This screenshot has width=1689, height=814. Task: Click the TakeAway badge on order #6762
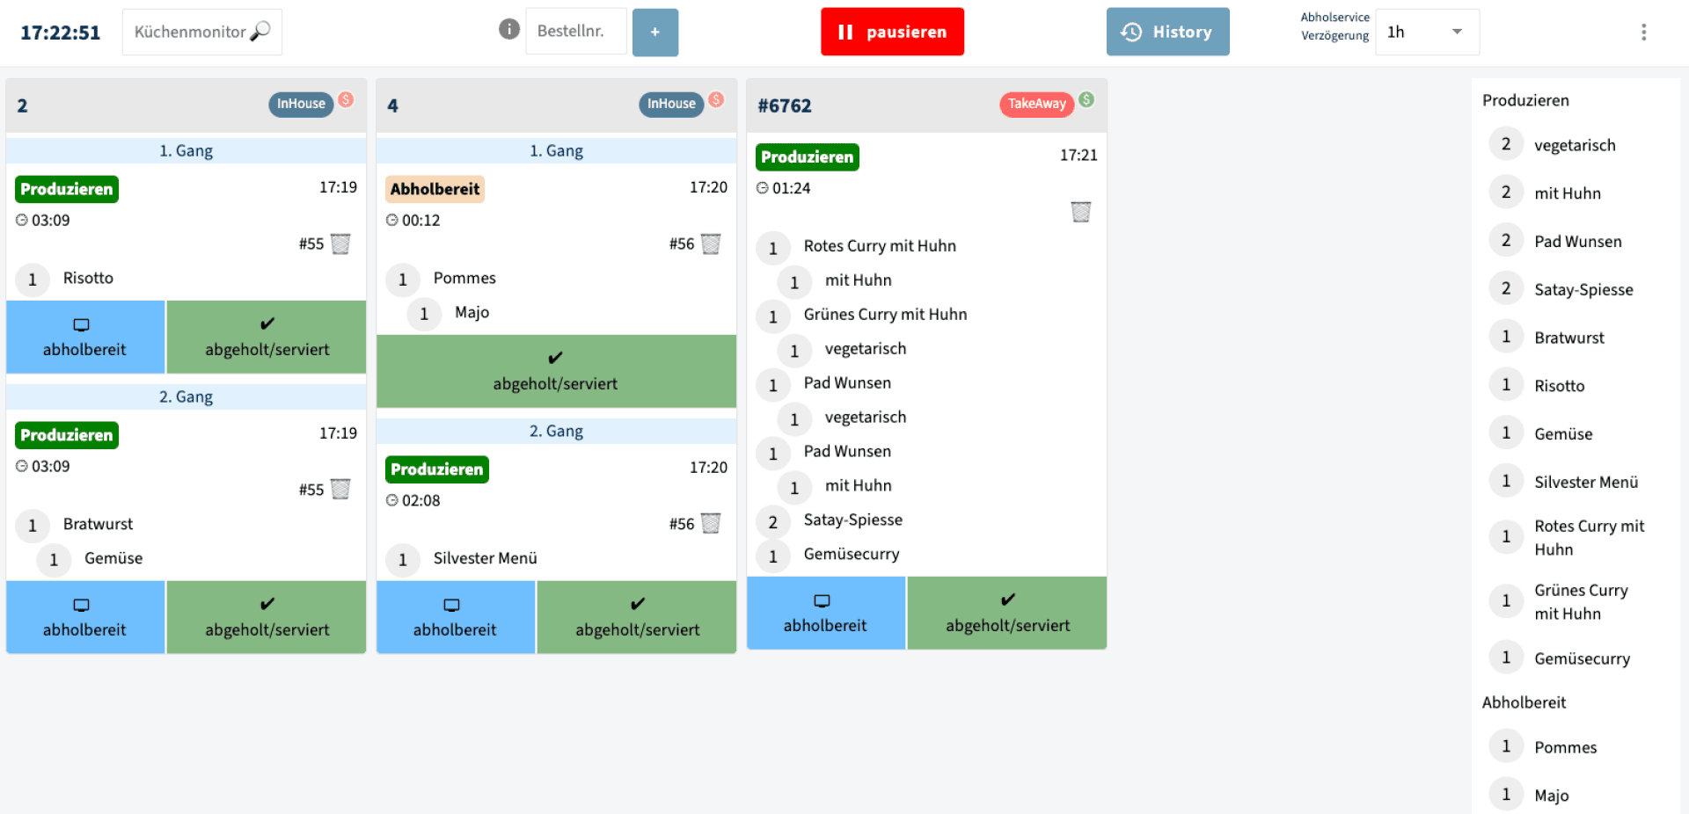tap(1035, 104)
